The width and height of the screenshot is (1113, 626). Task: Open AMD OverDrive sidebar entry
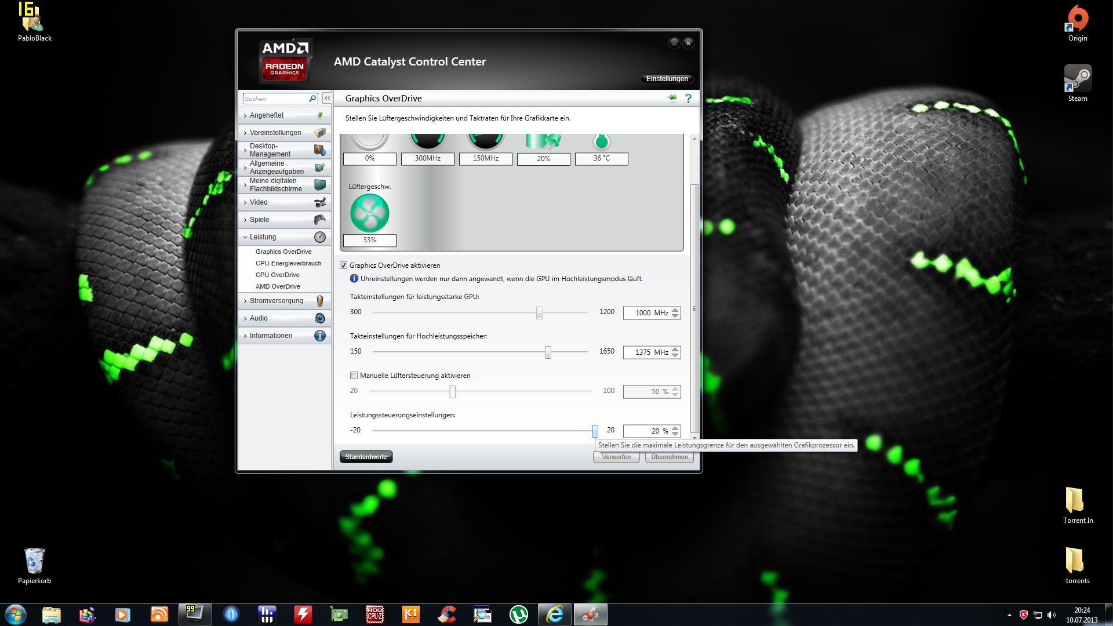(x=278, y=286)
